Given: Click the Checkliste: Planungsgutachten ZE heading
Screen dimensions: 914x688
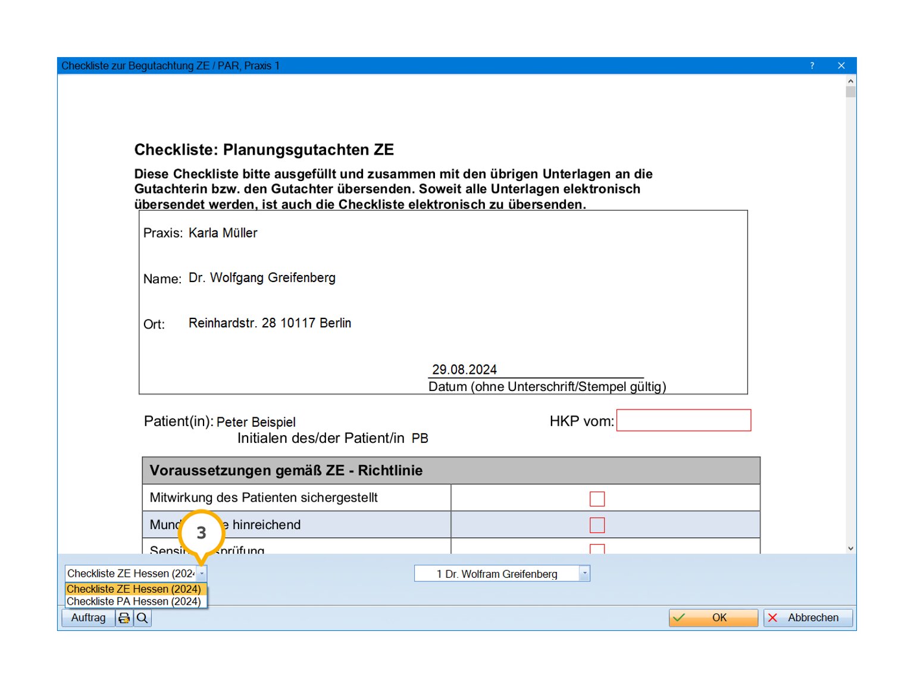Looking at the screenshot, I should click(264, 149).
